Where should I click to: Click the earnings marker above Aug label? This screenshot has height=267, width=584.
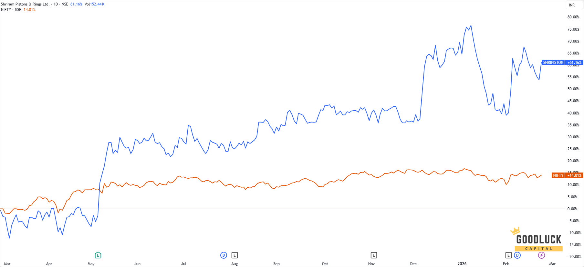pos(235,255)
